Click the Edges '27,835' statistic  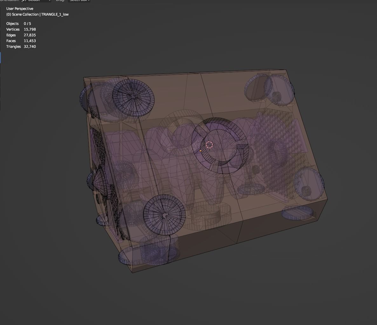(30, 35)
